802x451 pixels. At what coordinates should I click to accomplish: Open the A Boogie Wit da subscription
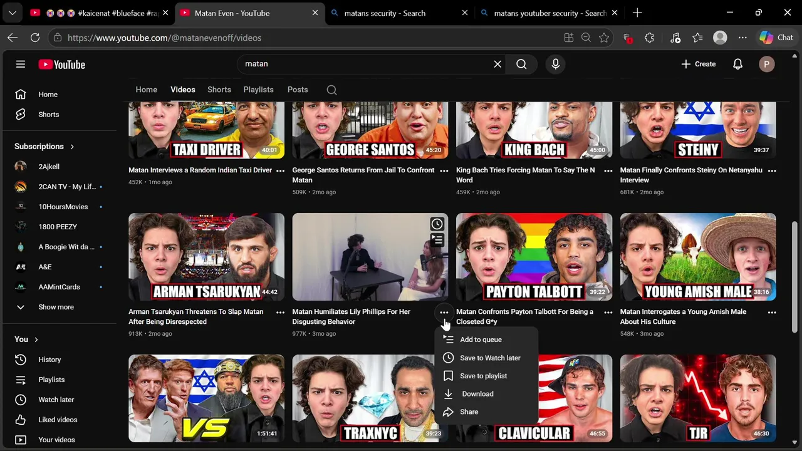point(61,247)
